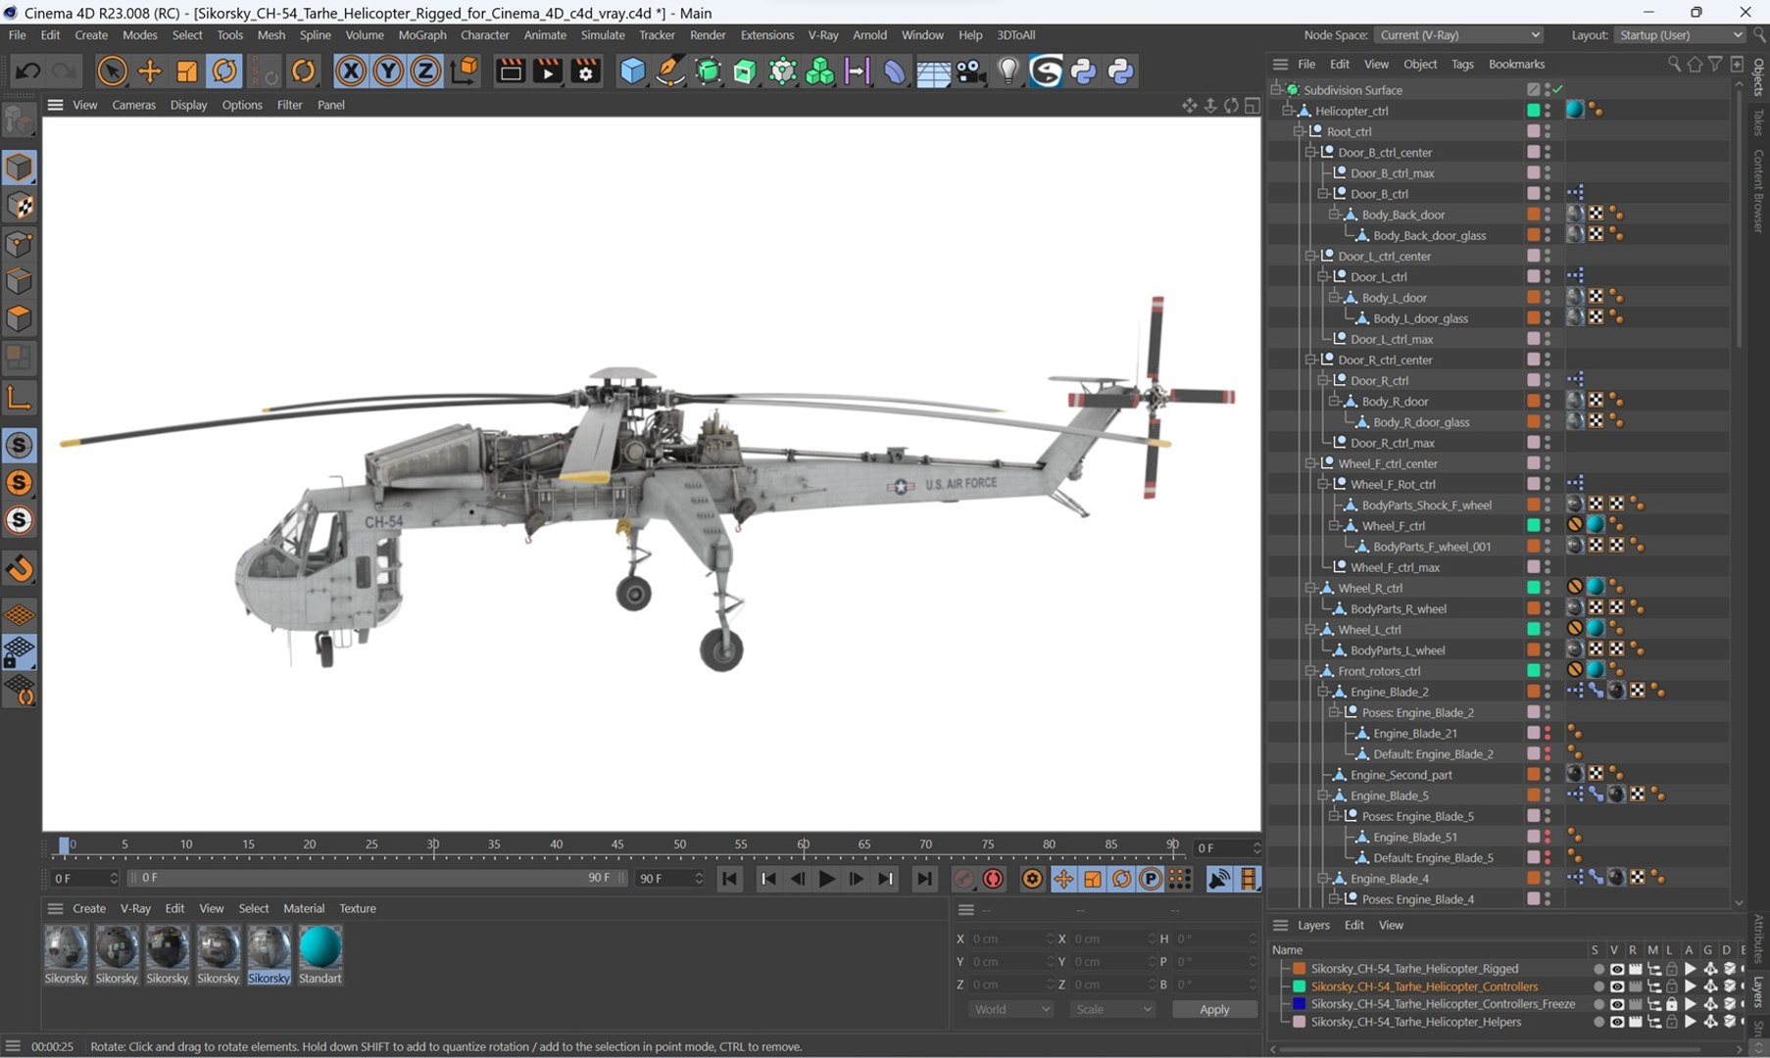
Task: Select Sikorsky_CH-54_Tarhe_Helicopter_Controllers_Freeze layer
Action: (1443, 1004)
